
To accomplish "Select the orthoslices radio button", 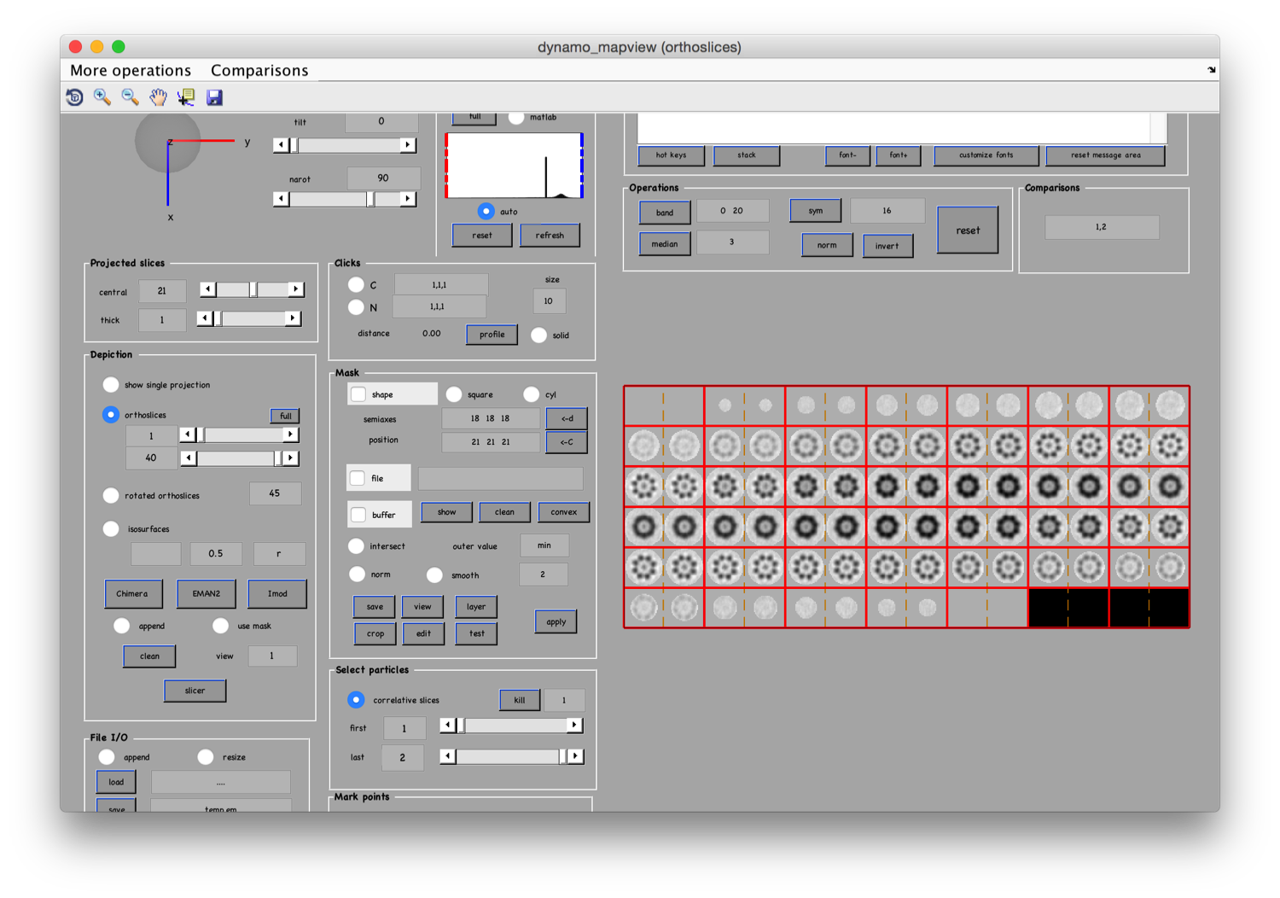I will (111, 415).
